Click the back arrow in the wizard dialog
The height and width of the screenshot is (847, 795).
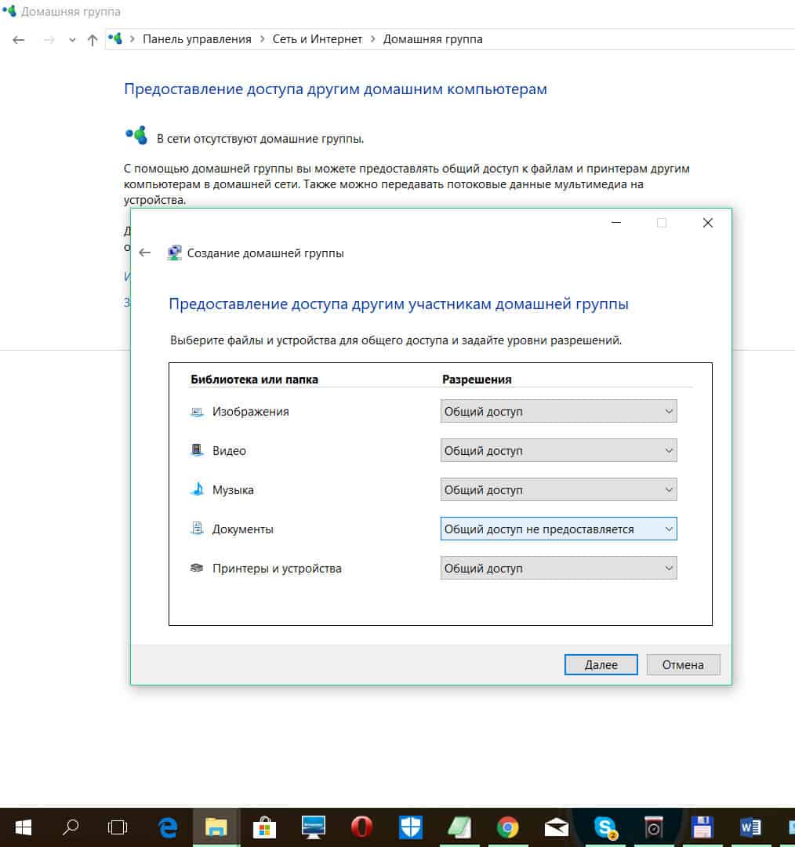pyautogui.click(x=144, y=253)
